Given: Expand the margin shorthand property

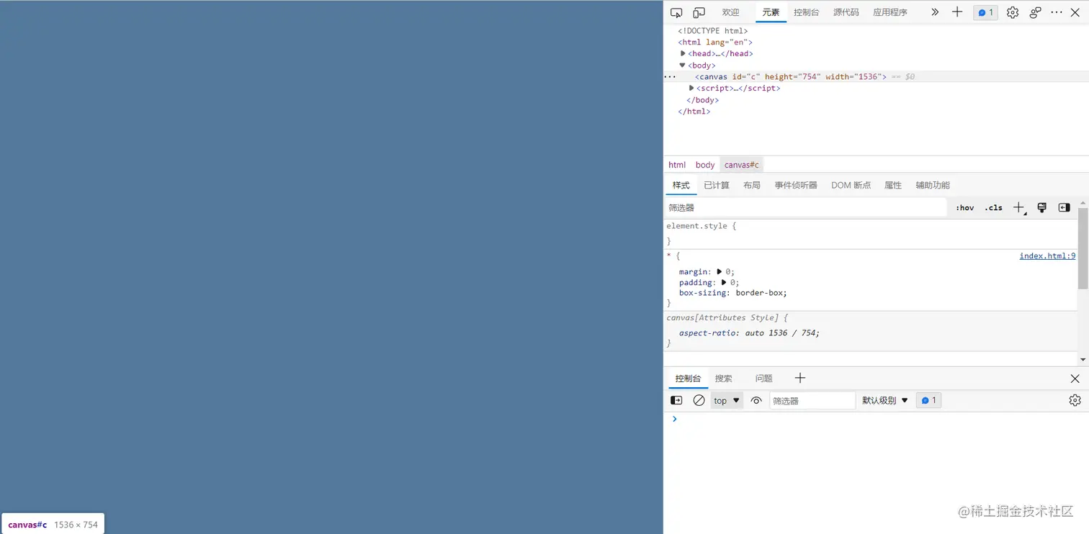Looking at the screenshot, I should tap(719, 271).
